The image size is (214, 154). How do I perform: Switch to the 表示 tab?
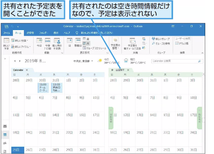[x=56, y=33]
